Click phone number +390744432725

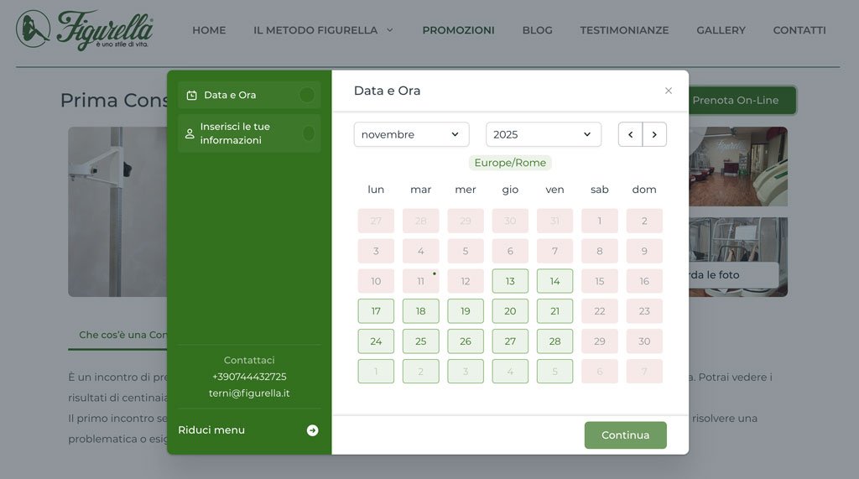pyautogui.click(x=249, y=377)
